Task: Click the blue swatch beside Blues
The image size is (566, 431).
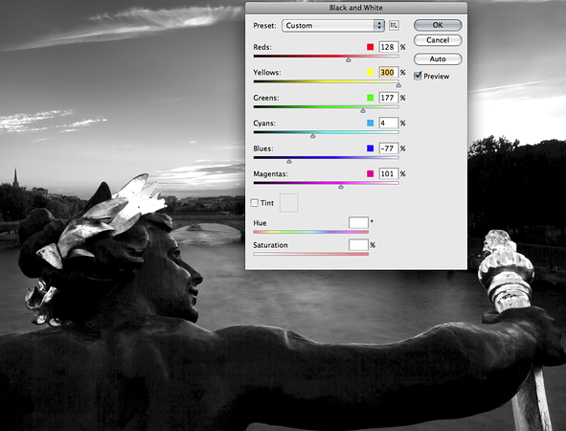Action: tap(370, 148)
